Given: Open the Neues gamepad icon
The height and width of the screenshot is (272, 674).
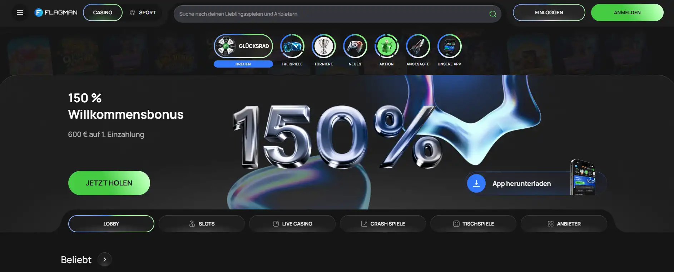Looking at the screenshot, I should point(355,46).
